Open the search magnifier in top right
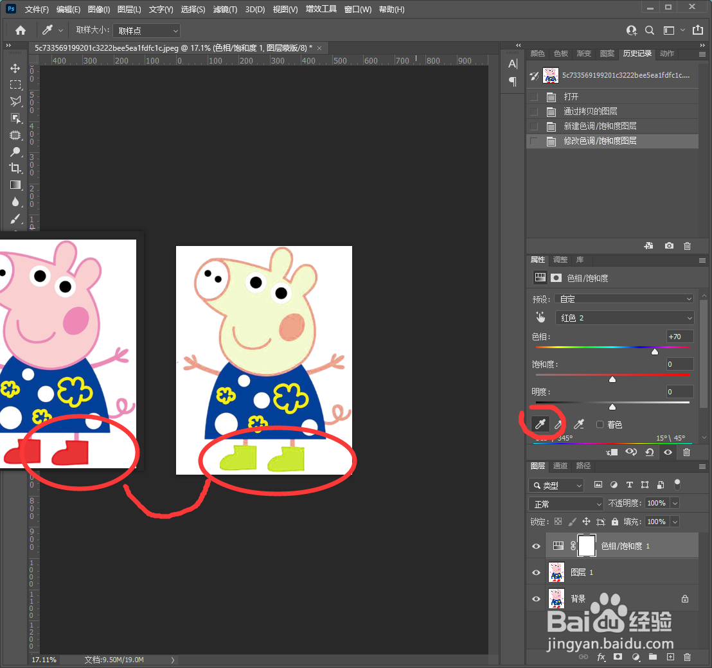 click(650, 30)
